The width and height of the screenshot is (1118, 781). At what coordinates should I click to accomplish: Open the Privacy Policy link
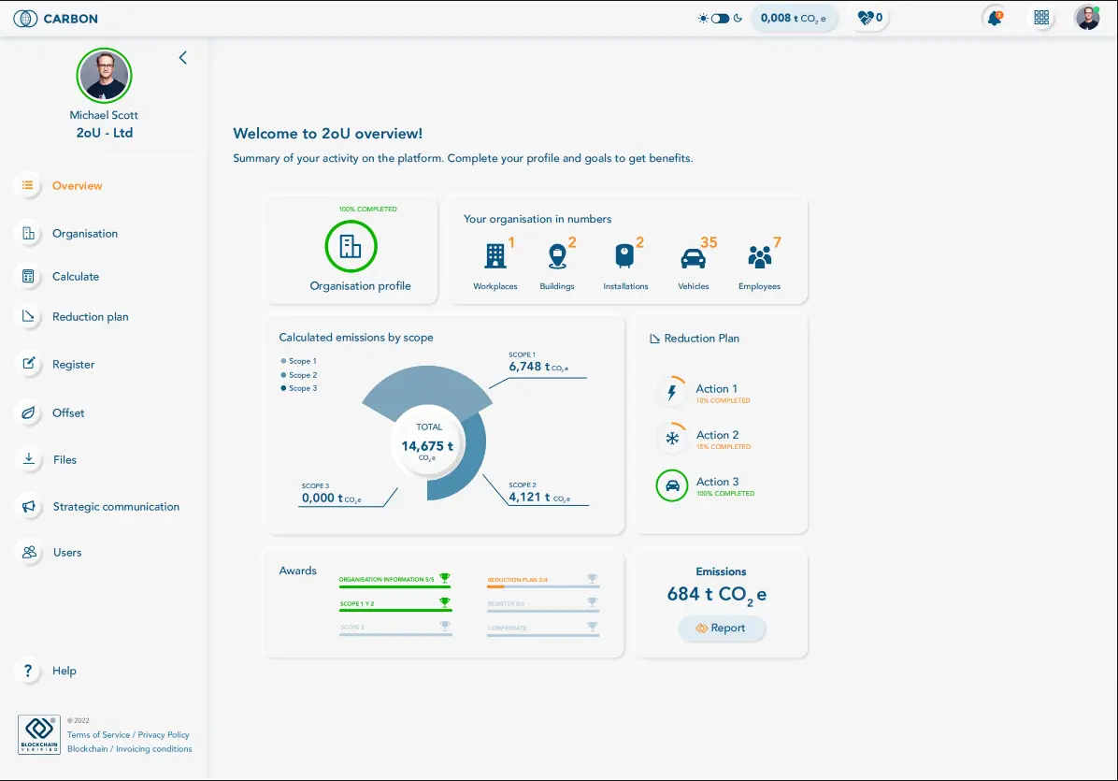click(164, 735)
